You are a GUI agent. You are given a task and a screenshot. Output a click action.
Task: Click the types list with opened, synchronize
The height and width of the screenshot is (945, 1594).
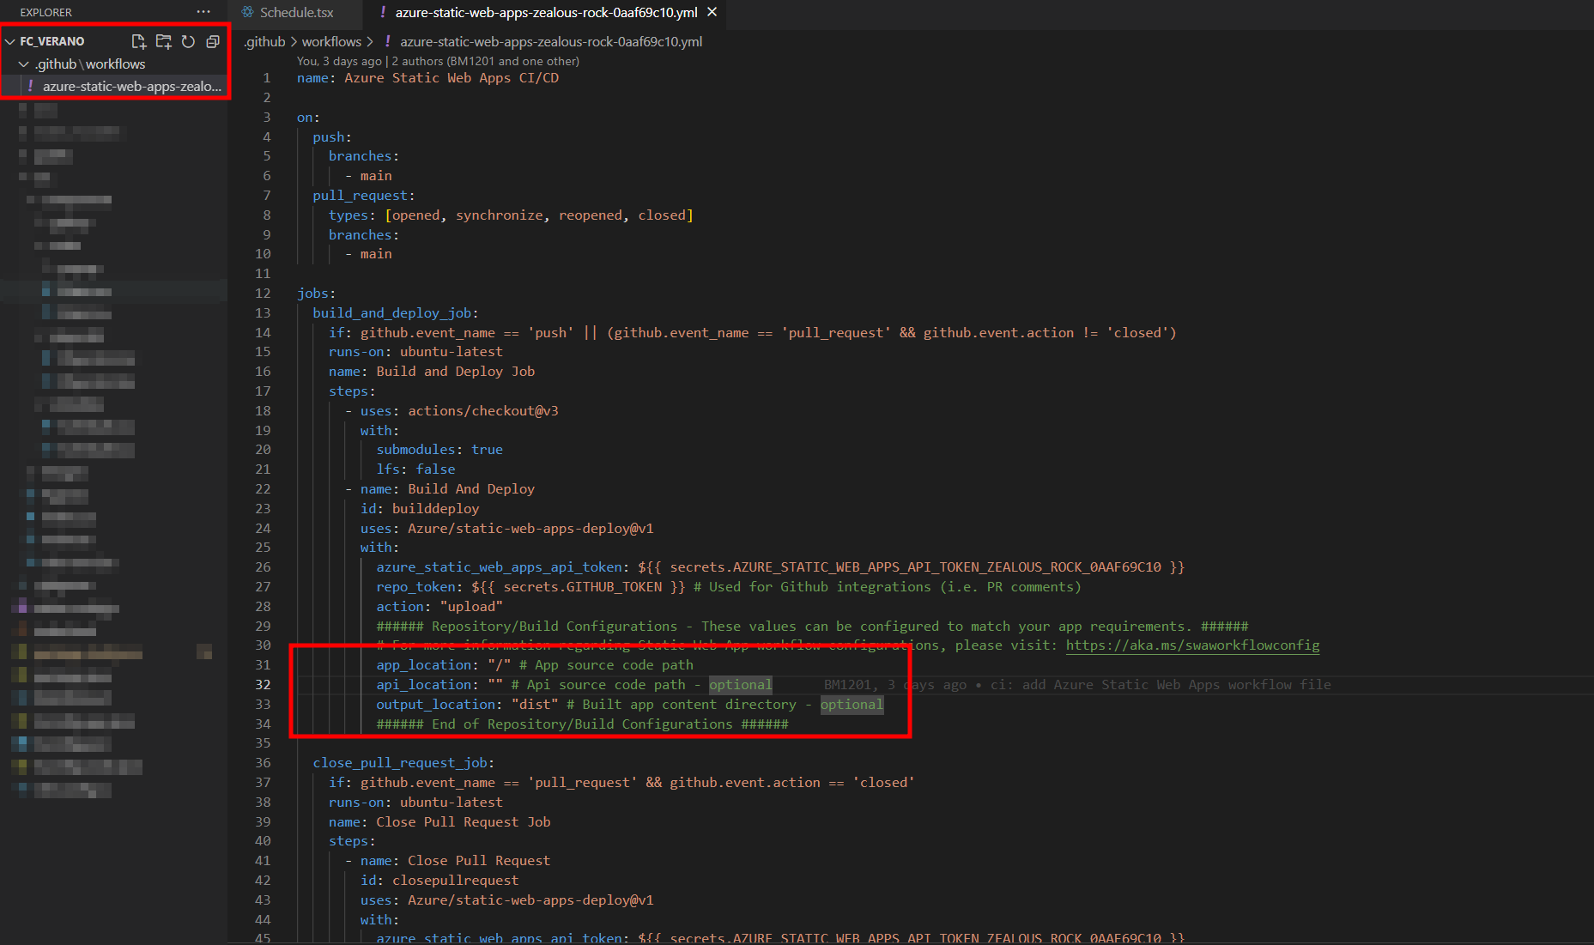538,215
